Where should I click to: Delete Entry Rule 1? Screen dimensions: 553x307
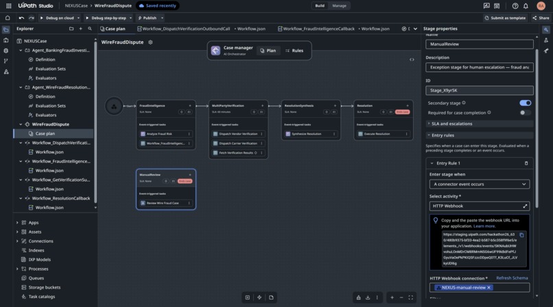(526, 163)
